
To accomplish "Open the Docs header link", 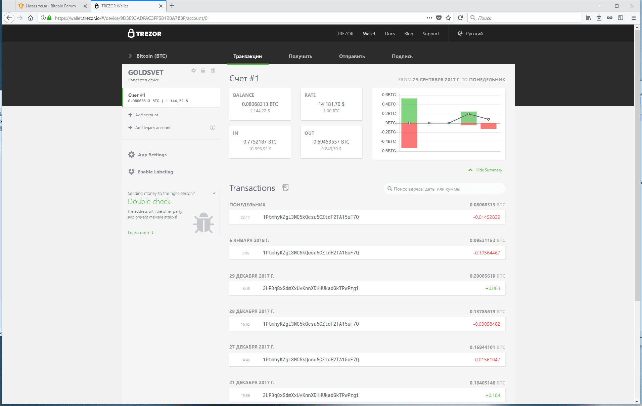I will coord(389,34).
